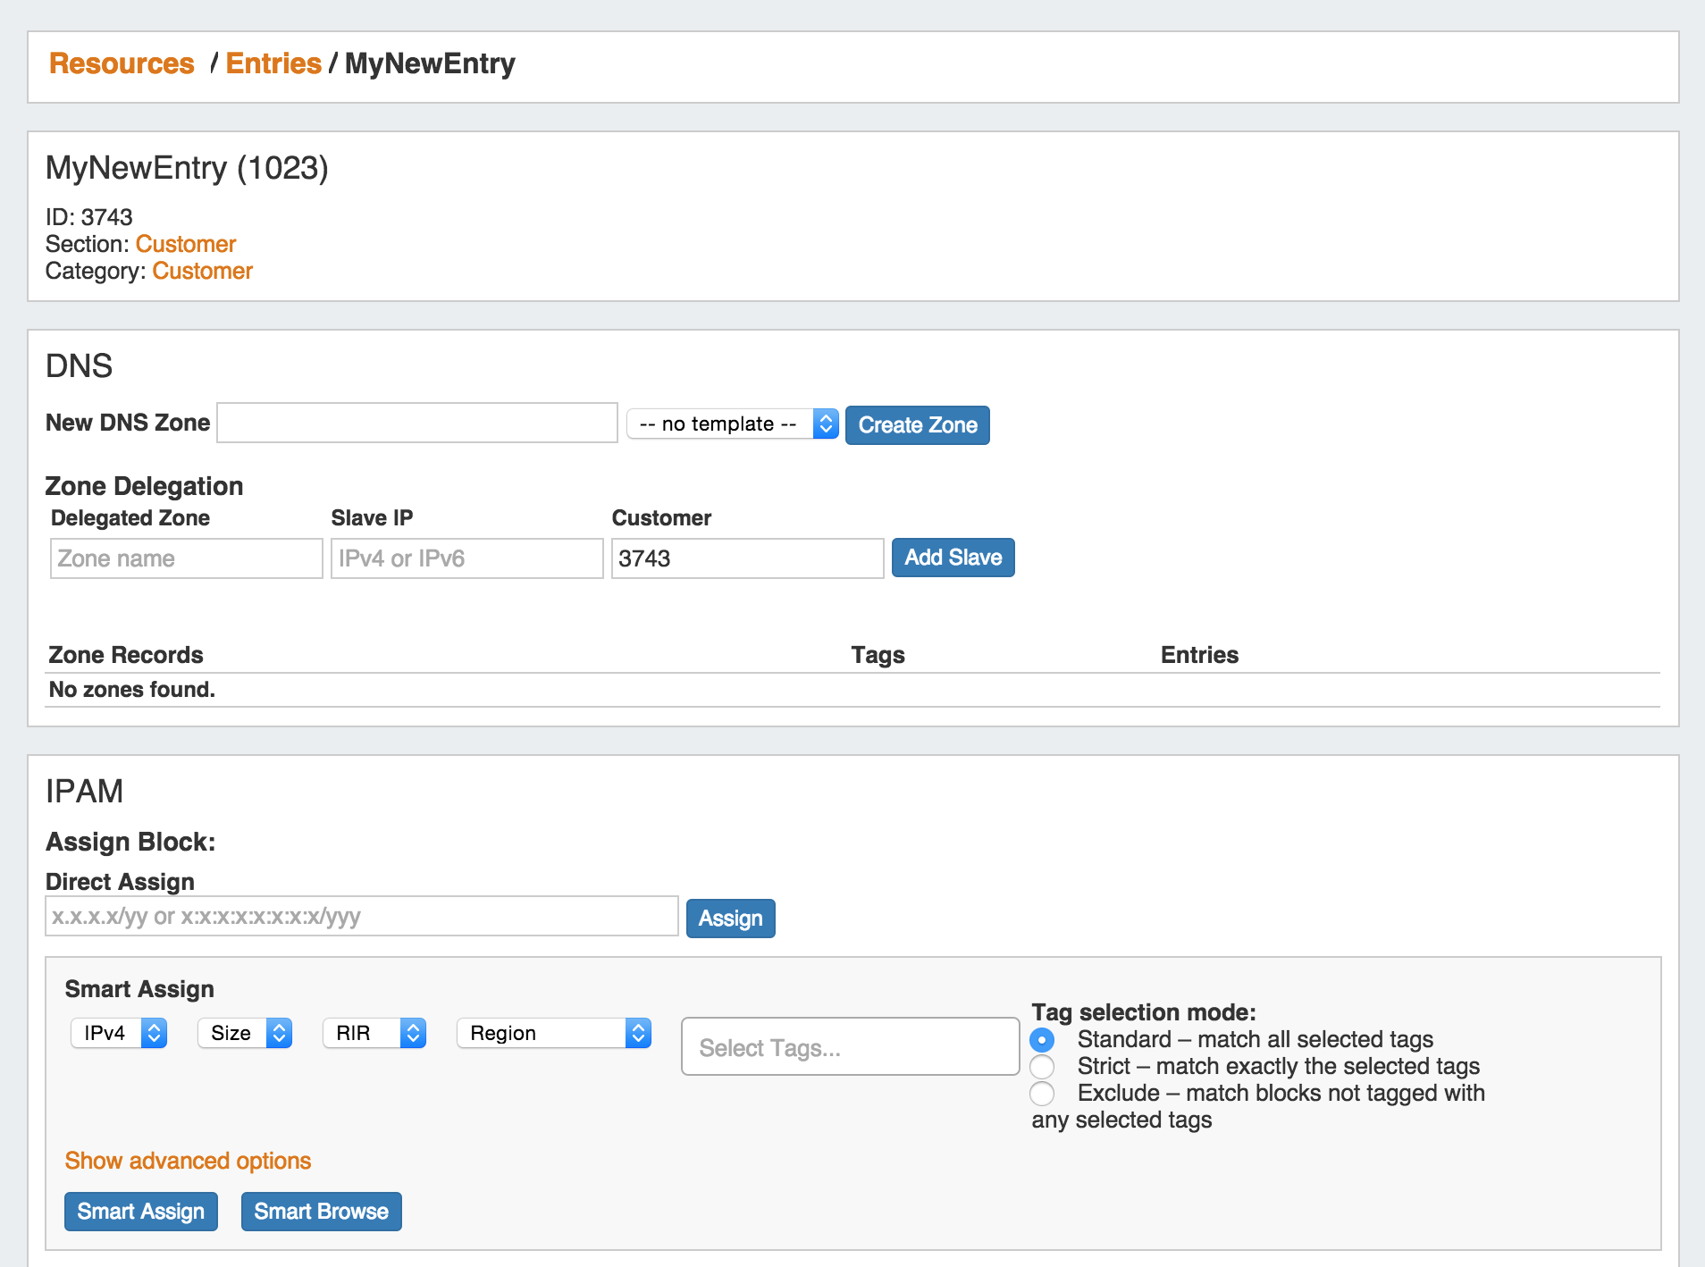The height and width of the screenshot is (1267, 1705).
Task: Show advanced options for Smart Assign
Action: [x=188, y=1161]
